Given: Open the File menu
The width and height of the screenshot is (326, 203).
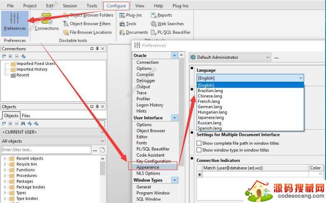Looking at the screenshot, I should click(x=10, y=6).
